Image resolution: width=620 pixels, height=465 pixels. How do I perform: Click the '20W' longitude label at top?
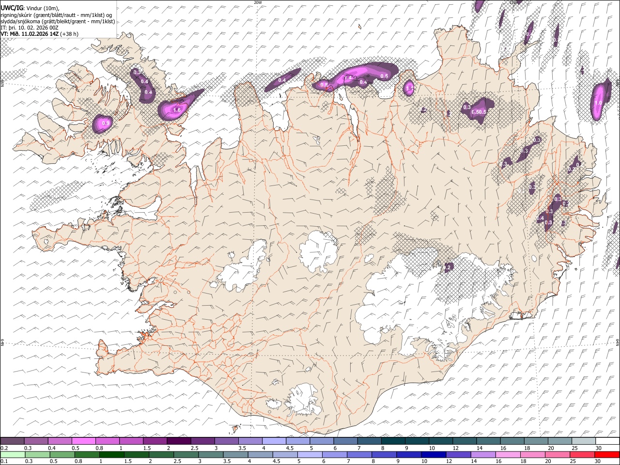[x=258, y=2]
